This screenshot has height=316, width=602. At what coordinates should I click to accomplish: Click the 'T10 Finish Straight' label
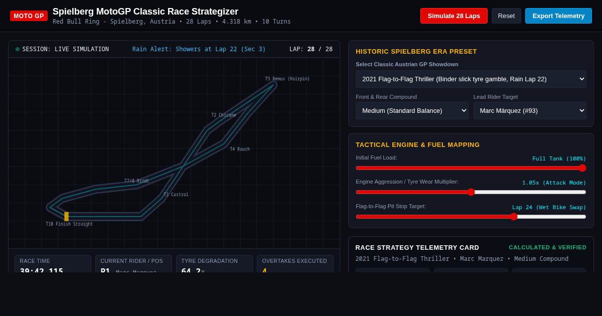pos(69,224)
